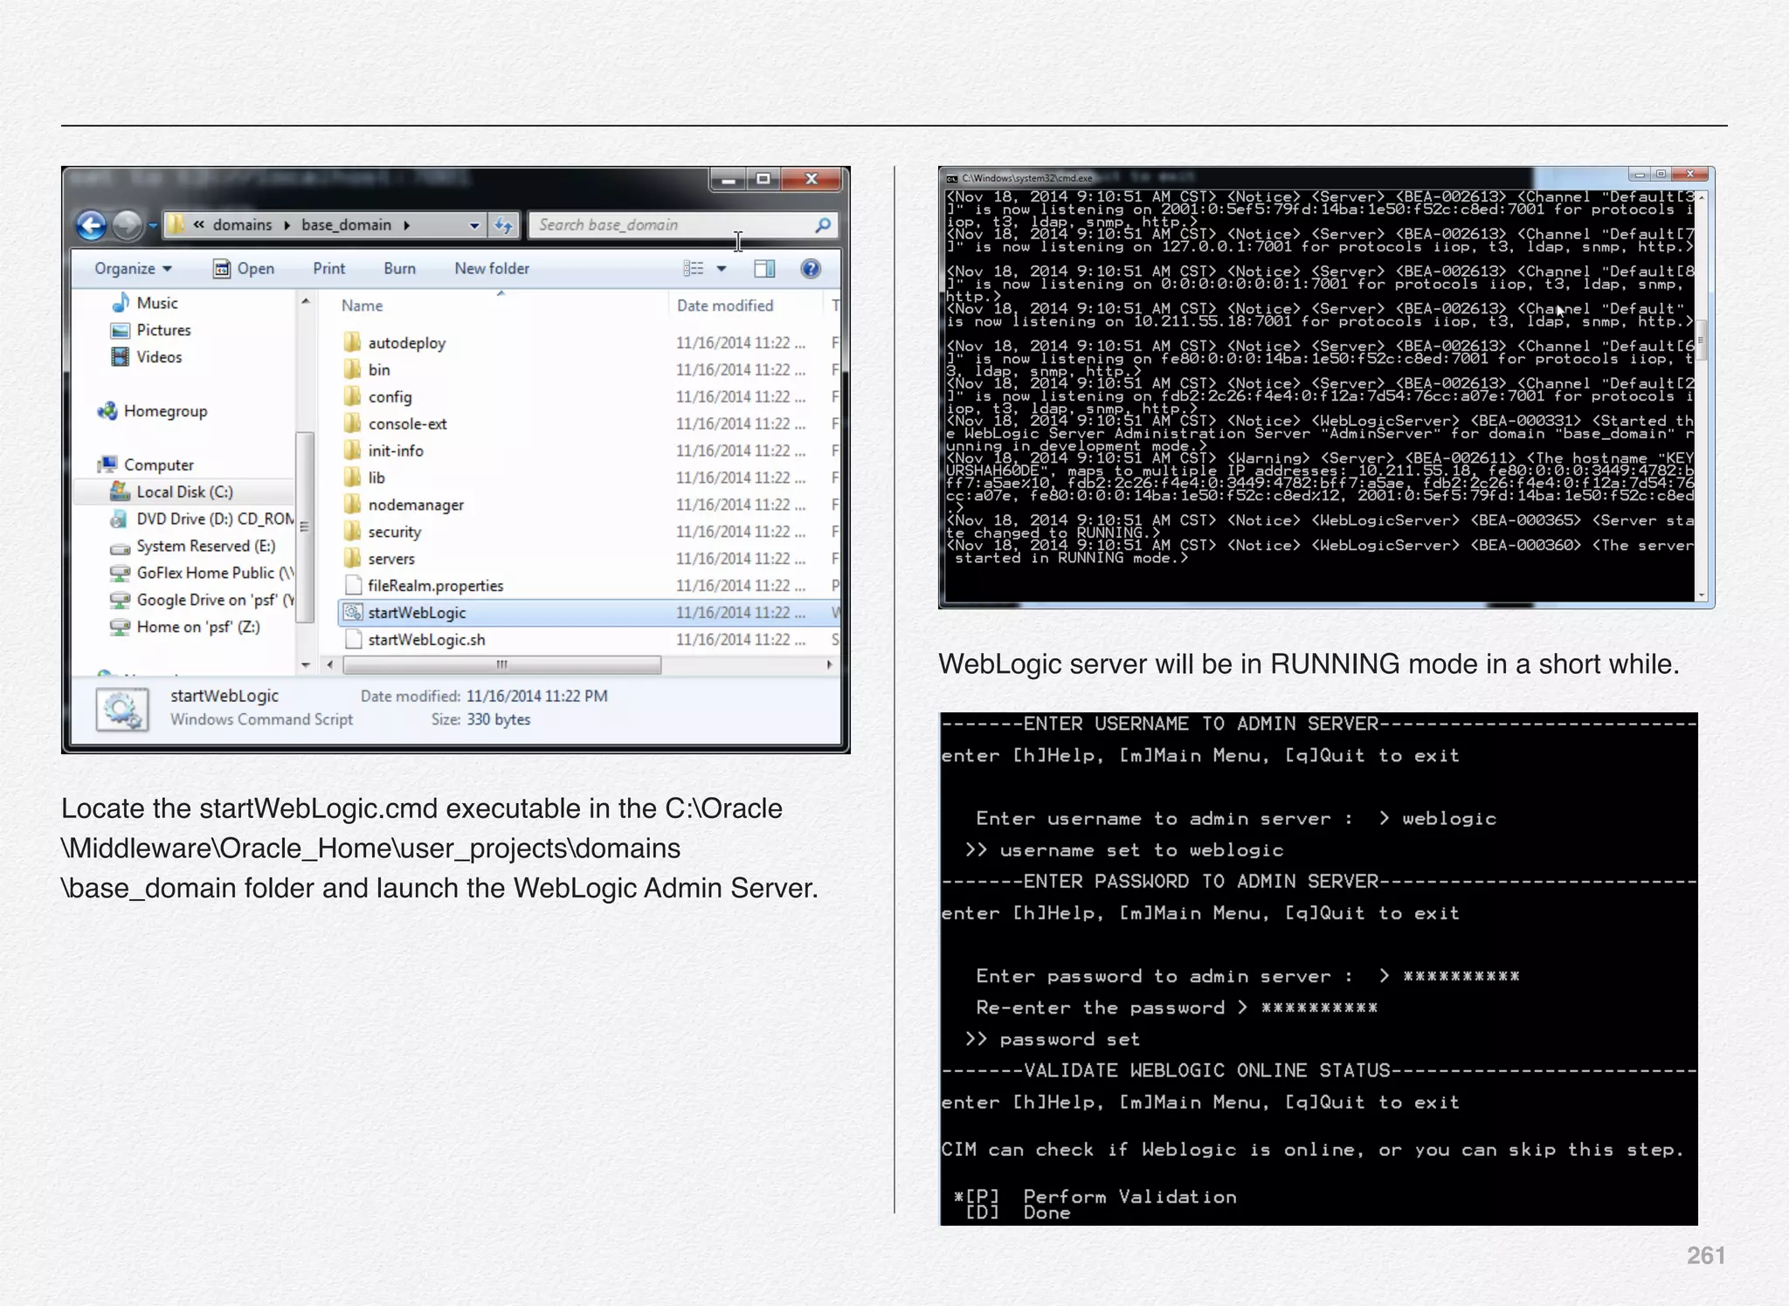Image resolution: width=1789 pixels, height=1306 pixels.
Task: Click Open in the Explorer toolbar
Action: point(244,269)
